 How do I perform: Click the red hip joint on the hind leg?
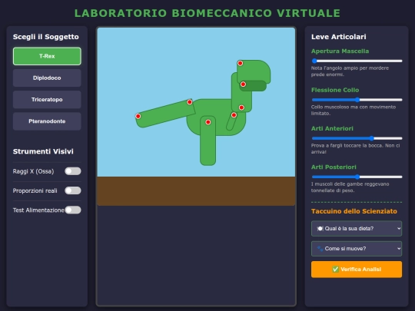click(x=208, y=122)
